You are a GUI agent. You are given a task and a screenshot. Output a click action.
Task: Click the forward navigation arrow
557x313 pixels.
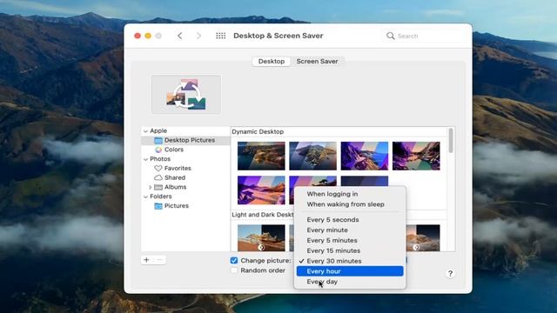pyautogui.click(x=198, y=36)
